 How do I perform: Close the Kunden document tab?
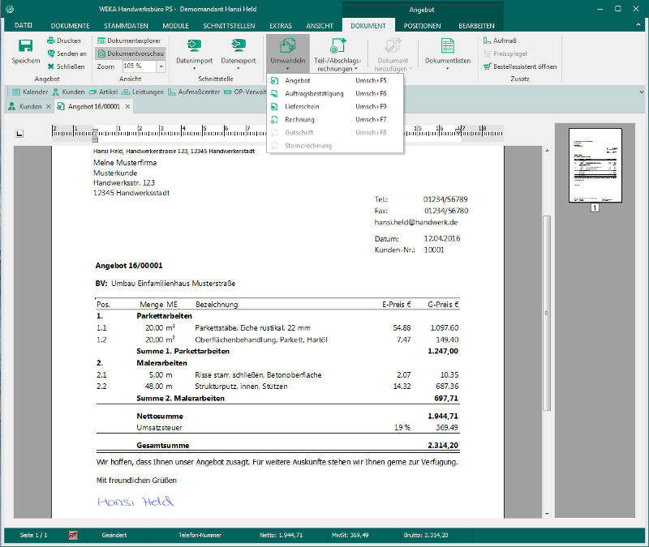[x=49, y=107]
